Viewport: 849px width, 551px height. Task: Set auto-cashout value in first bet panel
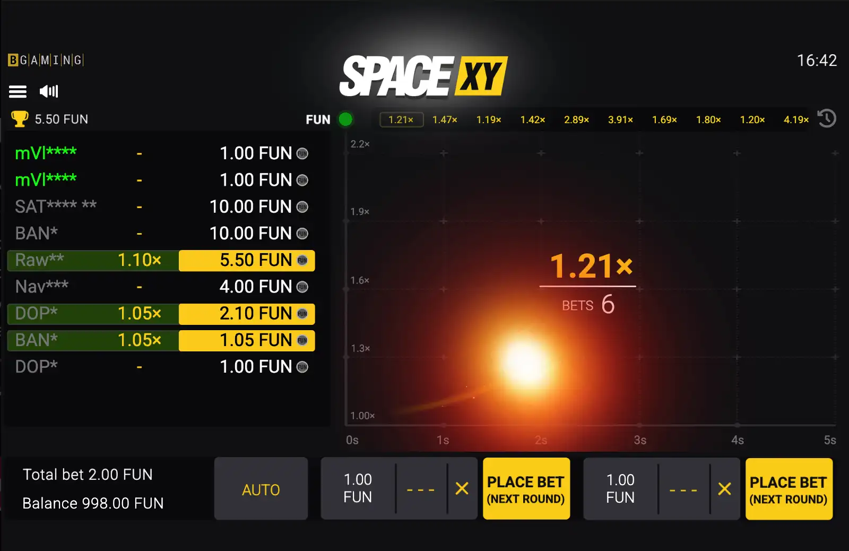click(421, 489)
